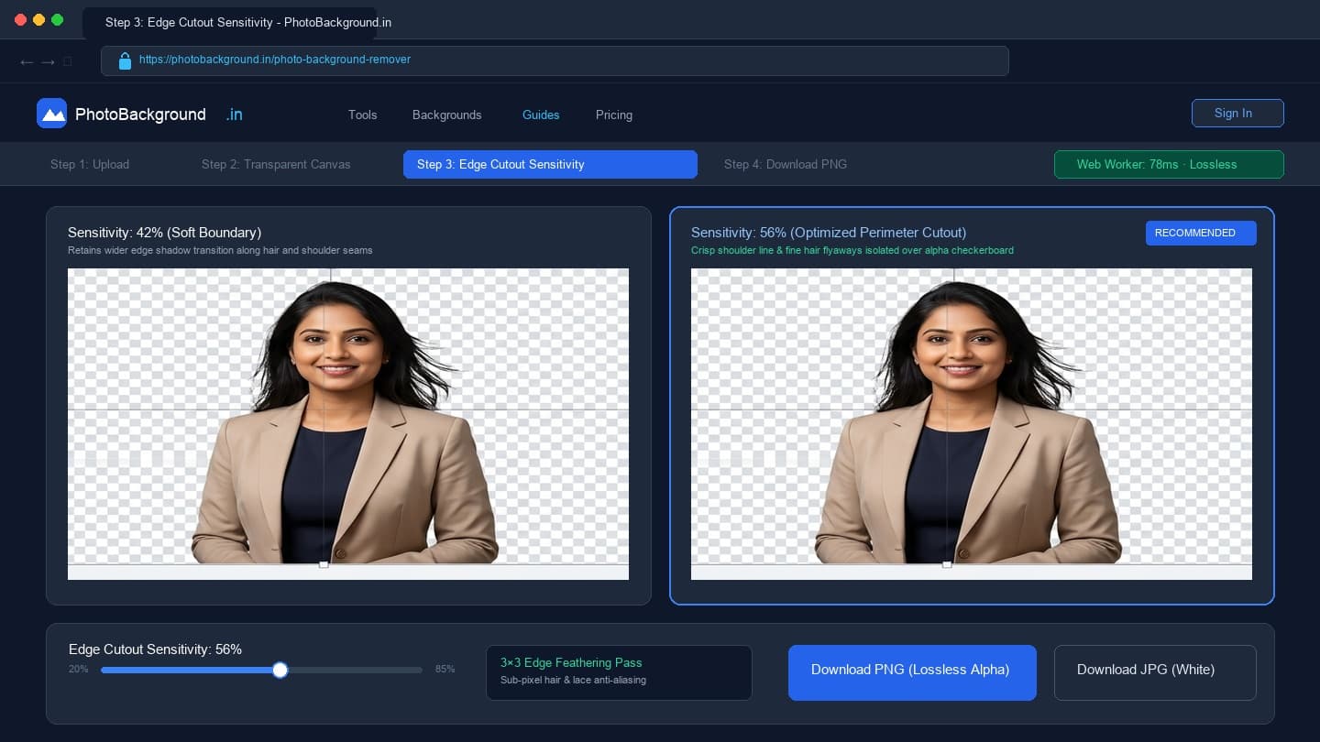
Task: Go to Step 1: Upload
Action: [90, 164]
